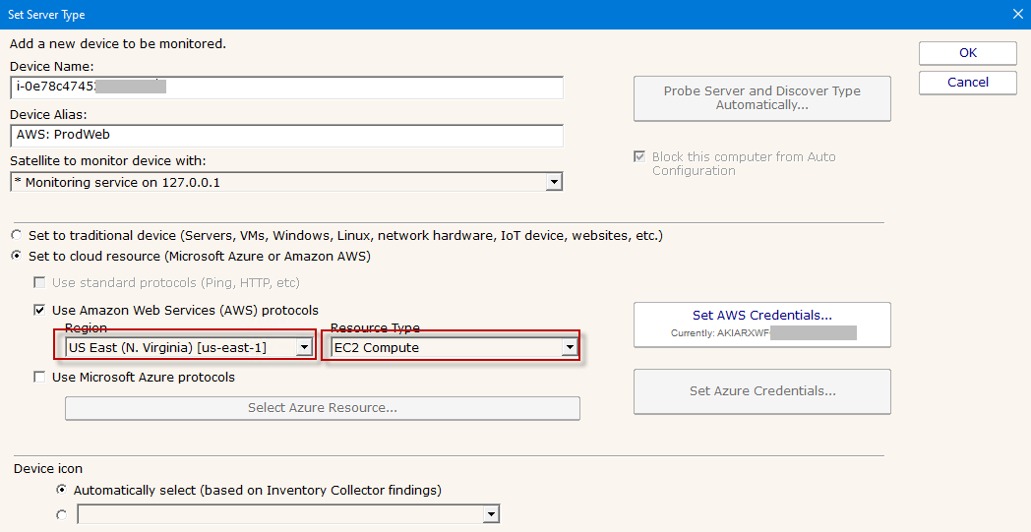Click into the Device Name field

(x=286, y=87)
